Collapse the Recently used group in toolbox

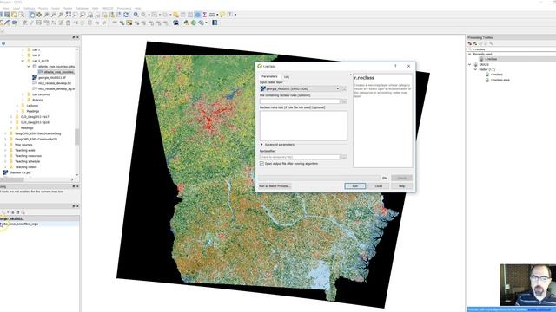(x=470, y=54)
